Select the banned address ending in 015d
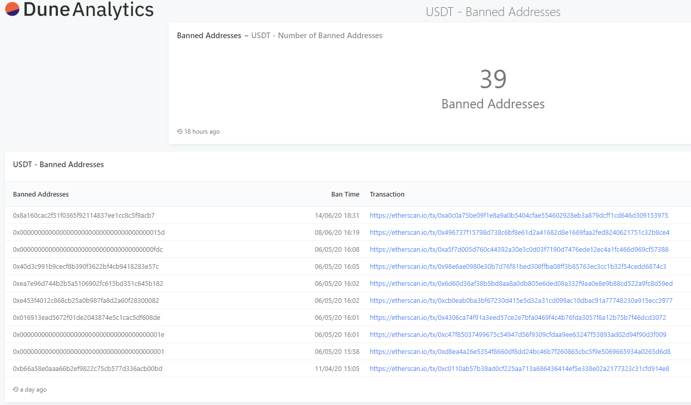The height and width of the screenshot is (405, 691). [89, 233]
